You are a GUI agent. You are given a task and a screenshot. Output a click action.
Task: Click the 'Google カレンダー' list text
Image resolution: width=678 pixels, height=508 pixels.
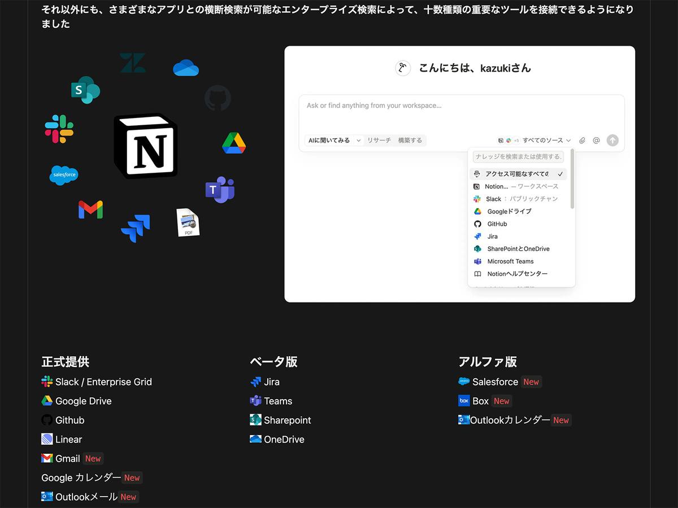(x=81, y=478)
